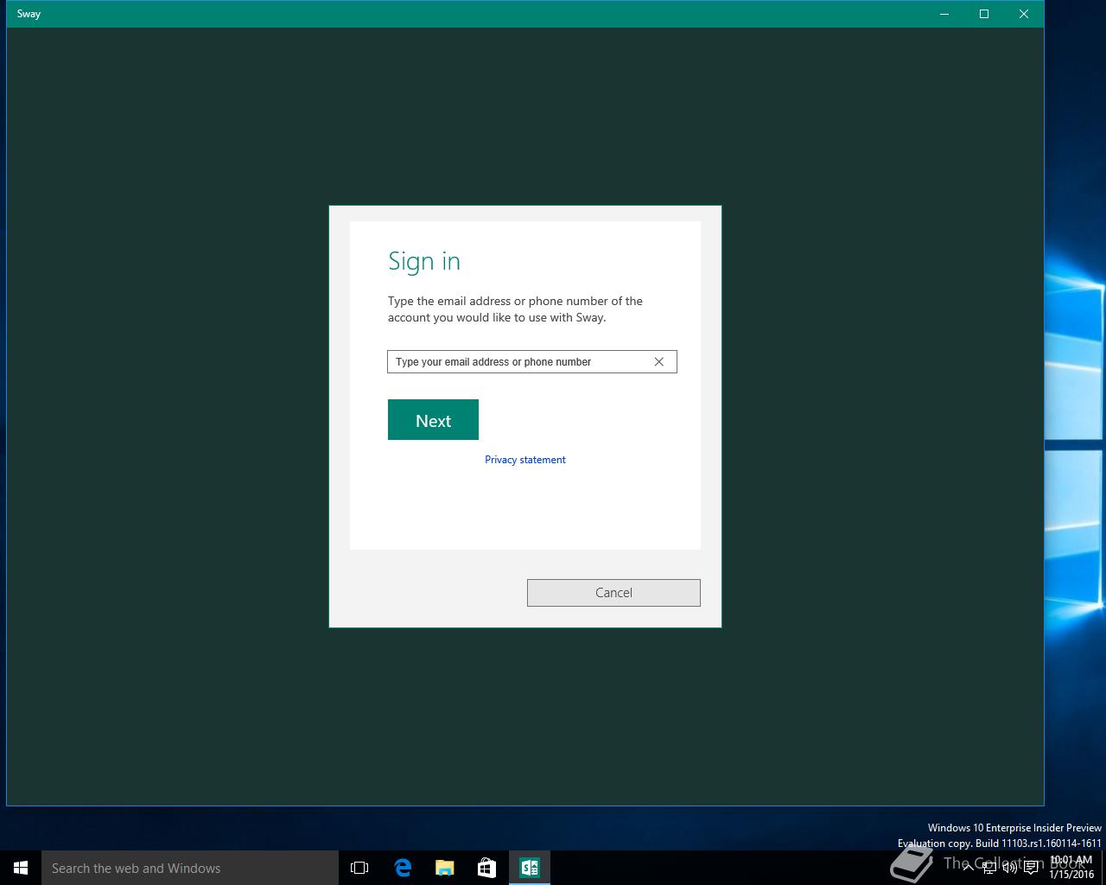Cancel the sign in dialog
This screenshot has width=1106, height=885.
613,593
